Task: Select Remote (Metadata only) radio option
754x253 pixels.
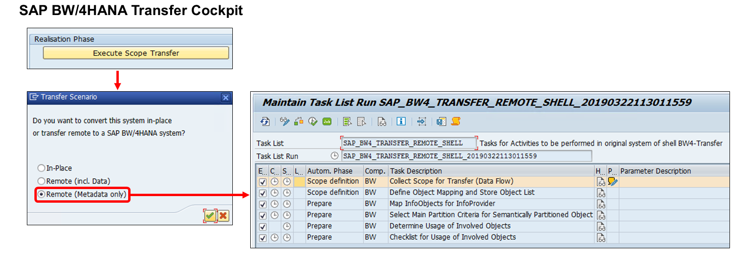Action: tap(41, 194)
